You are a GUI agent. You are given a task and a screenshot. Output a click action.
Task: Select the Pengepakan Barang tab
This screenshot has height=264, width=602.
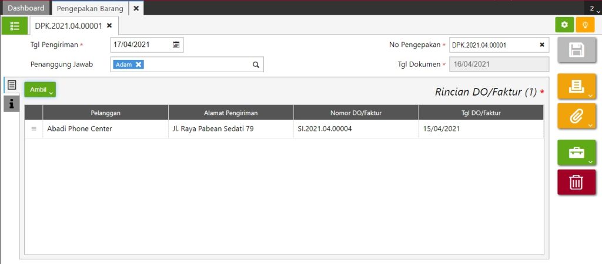click(90, 8)
